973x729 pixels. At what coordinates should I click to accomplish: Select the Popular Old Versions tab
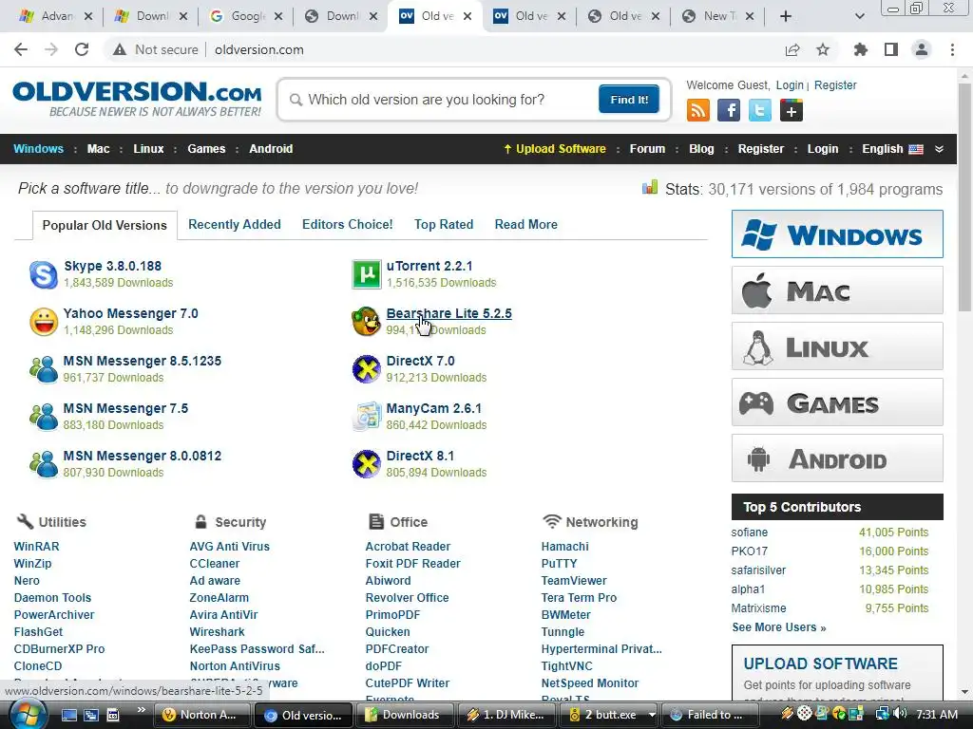point(105,225)
